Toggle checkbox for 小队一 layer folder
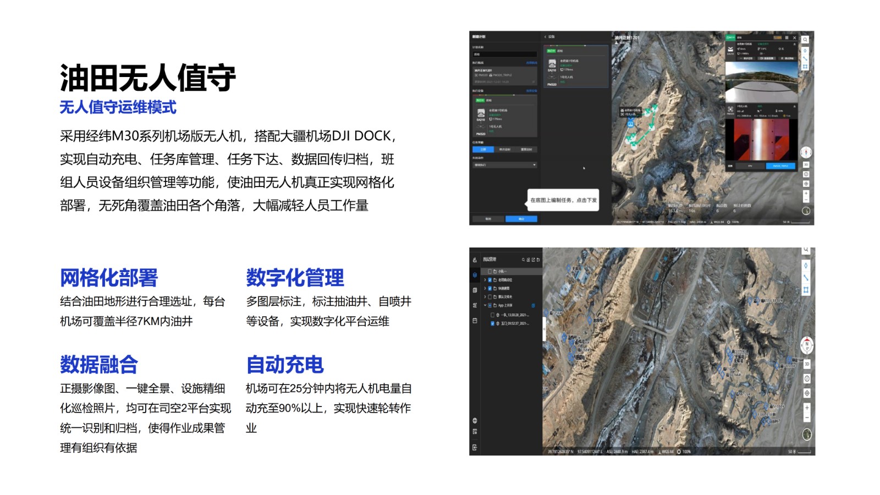This screenshot has width=880, height=495. coord(490,271)
